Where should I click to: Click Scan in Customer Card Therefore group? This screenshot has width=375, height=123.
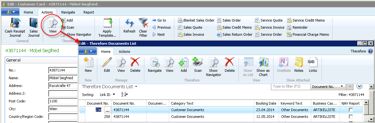(67, 27)
